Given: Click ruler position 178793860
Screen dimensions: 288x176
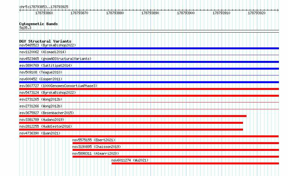Looking at the screenshot, I should pyautogui.click(x=44, y=13).
